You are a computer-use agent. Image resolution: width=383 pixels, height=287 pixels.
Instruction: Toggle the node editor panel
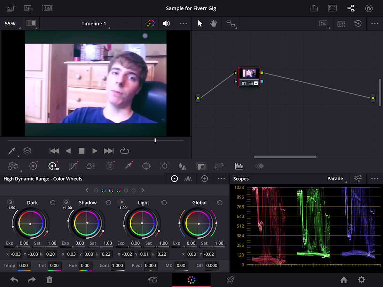point(351,8)
